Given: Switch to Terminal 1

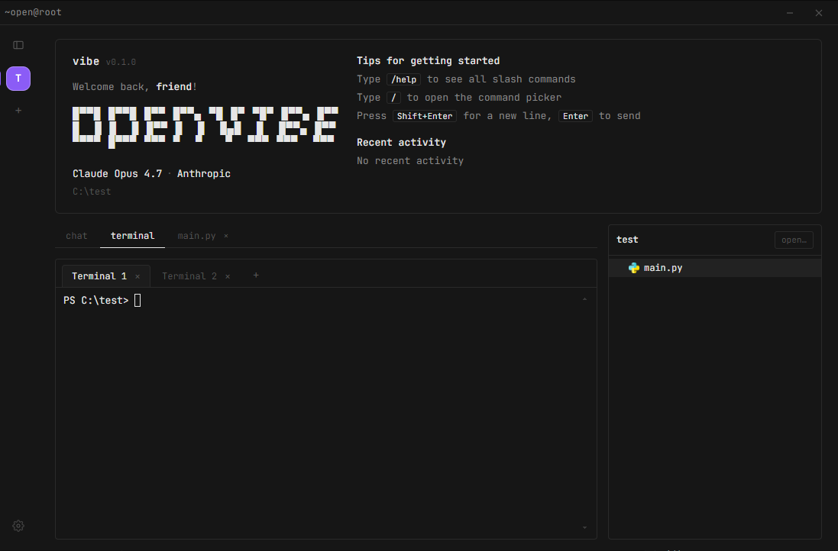Looking at the screenshot, I should pos(99,276).
